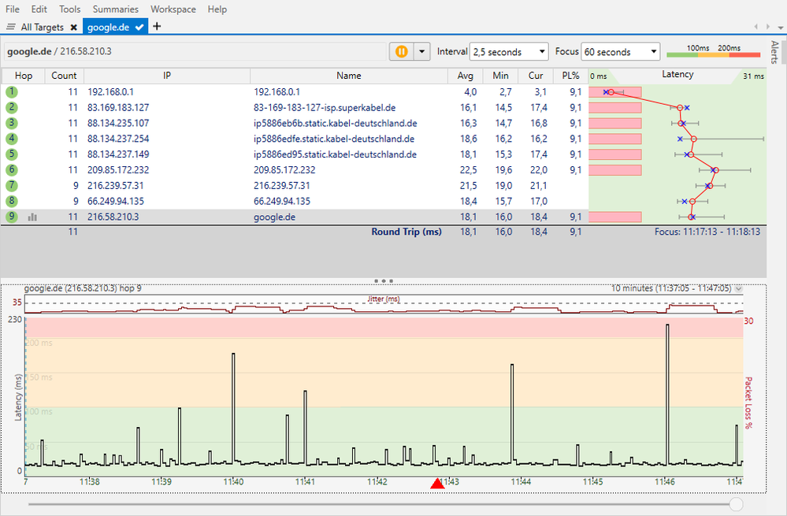The width and height of the screenshot is (787, 516).
Task: Open a new target with the plus tab
Action: [x=156, y=26]
